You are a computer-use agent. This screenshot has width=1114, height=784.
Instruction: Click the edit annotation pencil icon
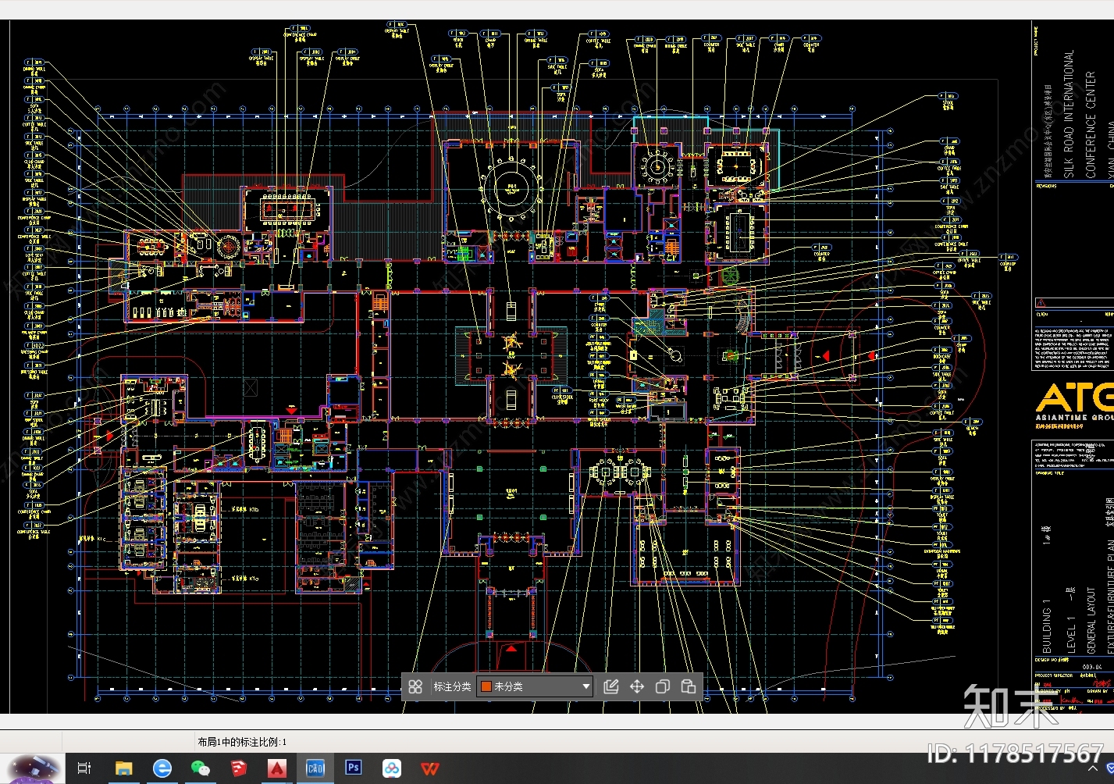pos(611,686)
